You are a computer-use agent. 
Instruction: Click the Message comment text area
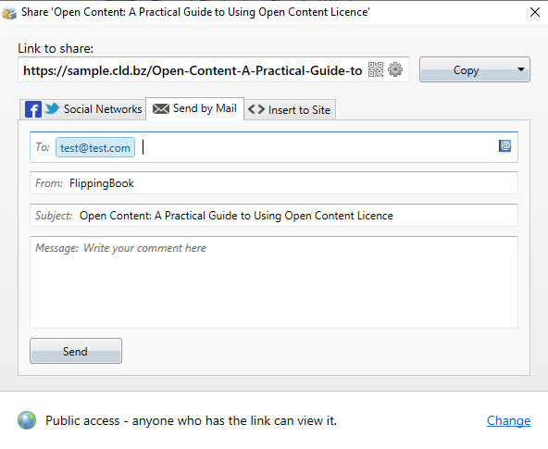tap(274, 282)
